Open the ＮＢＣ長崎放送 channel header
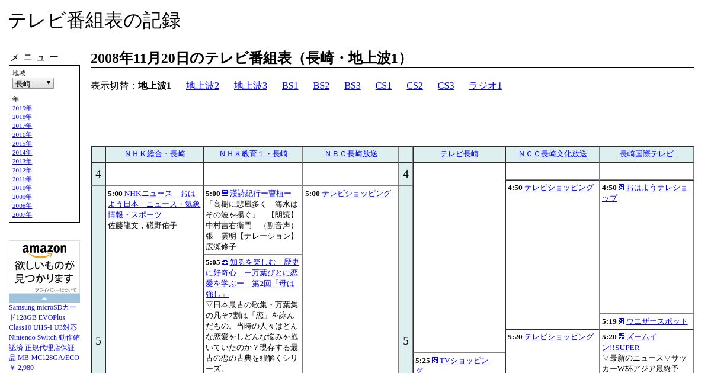711x373 pixels. pyautogui.click(x=351, y=154)
